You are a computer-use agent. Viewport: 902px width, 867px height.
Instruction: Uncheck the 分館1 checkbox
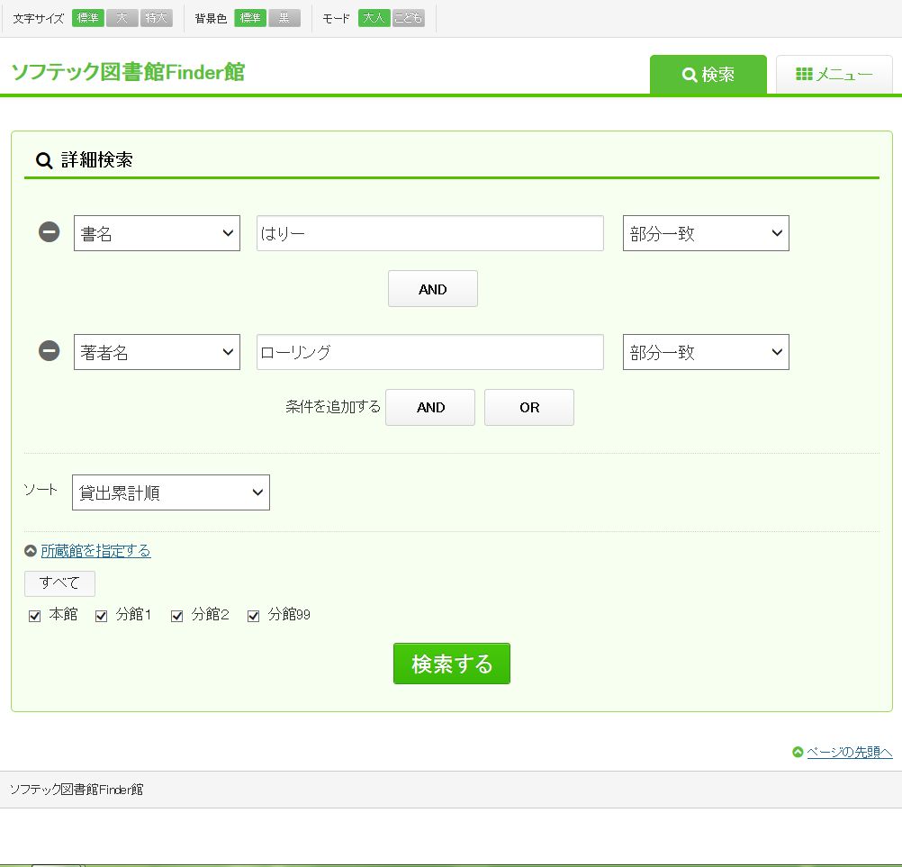click(102, 616)
